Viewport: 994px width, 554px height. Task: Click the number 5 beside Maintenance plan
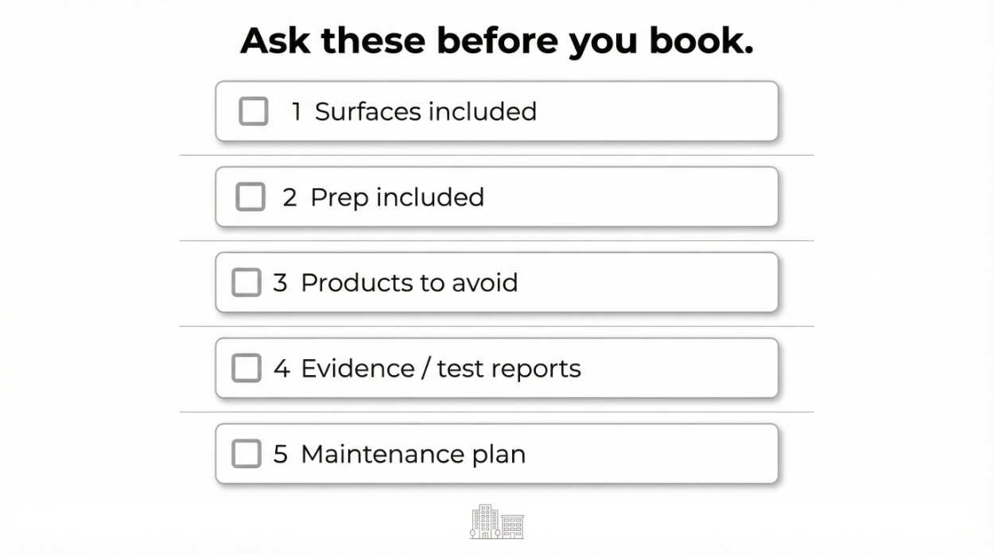click(x=280, y=454)
